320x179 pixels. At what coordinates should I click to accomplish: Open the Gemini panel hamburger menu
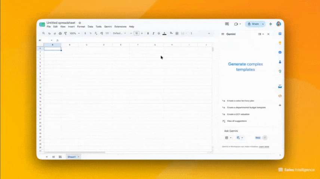(x=223, y=34)
